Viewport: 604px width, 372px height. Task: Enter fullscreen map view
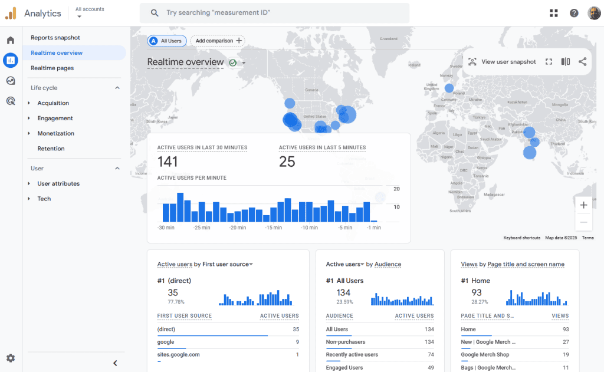[x=549, y=62]
